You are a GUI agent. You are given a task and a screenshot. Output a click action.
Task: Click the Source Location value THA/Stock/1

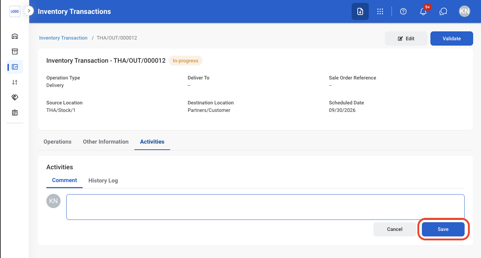click(61, 110)
